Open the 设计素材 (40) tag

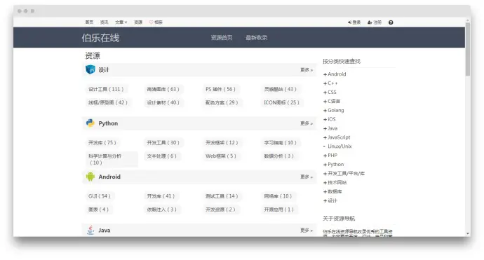(x=163, y=102)
